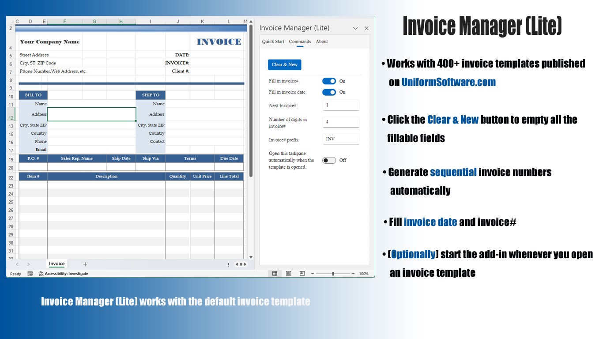603x339 pixels.
Task: Select the Your Company Name cell
Action: tap(50, 42)
